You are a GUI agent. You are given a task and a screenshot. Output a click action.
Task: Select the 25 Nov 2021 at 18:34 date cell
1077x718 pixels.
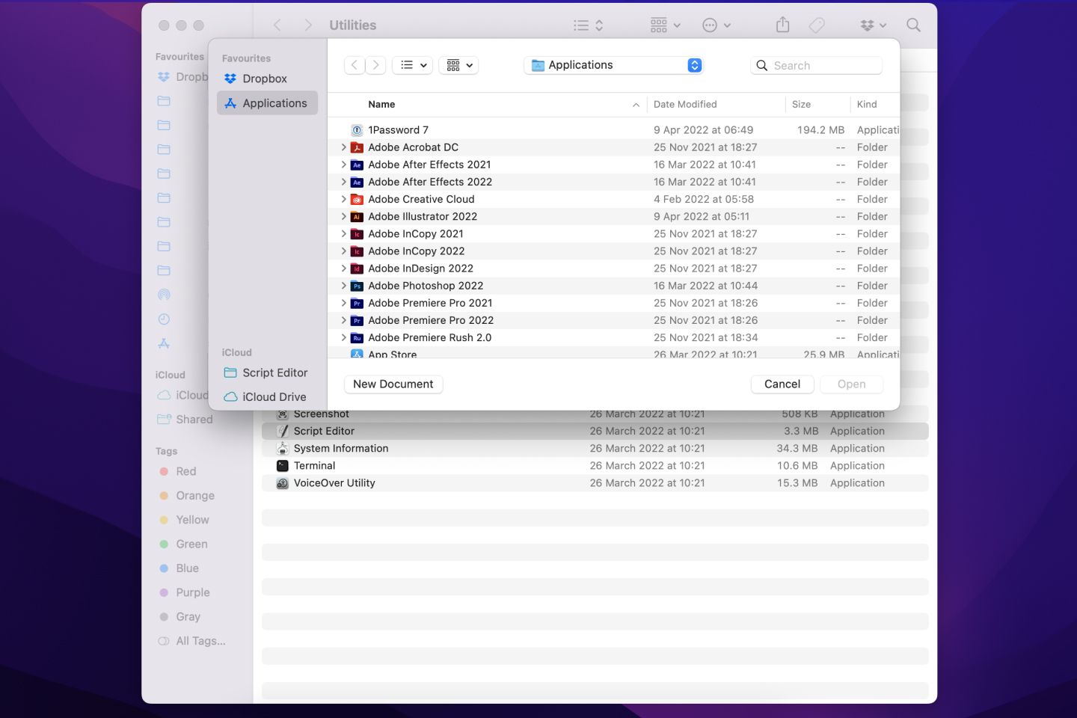tap(705, 337)
